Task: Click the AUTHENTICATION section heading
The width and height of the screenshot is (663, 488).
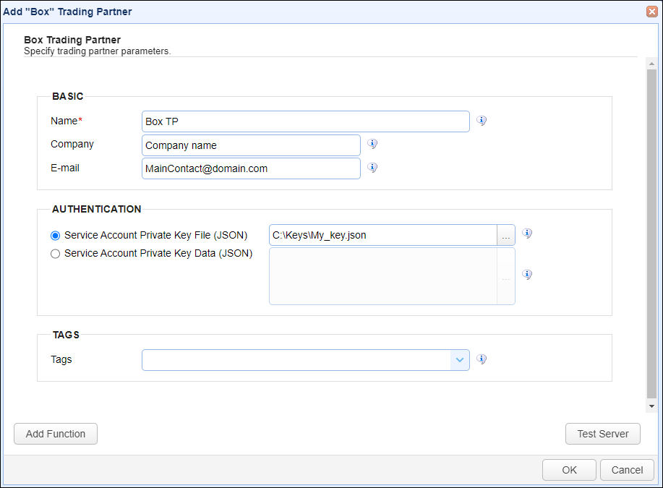Action: pyautogui.click(x=96, y=209)
